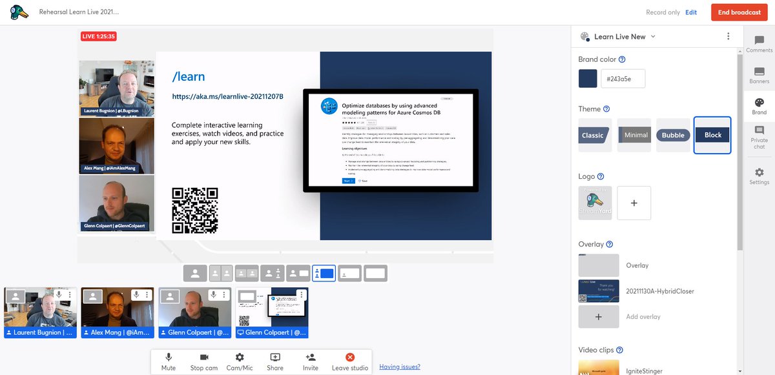Open three-dot menu on Laurent Bugnion card

68,294
